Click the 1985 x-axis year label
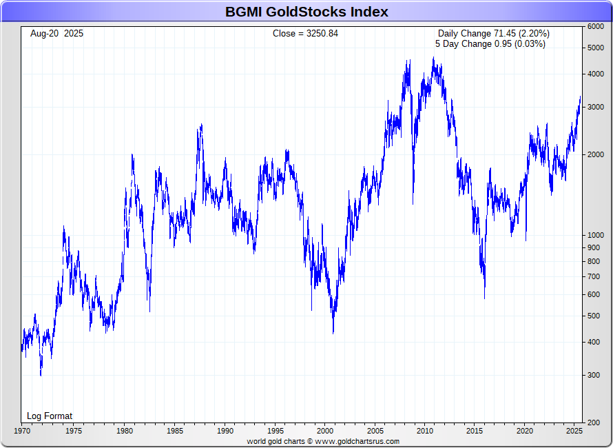 pyautogui.click(x=174, y=431)
